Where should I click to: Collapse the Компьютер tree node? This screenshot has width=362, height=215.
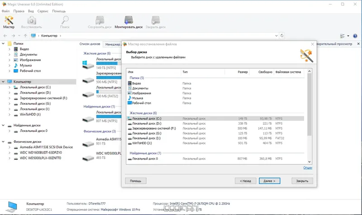3,82
